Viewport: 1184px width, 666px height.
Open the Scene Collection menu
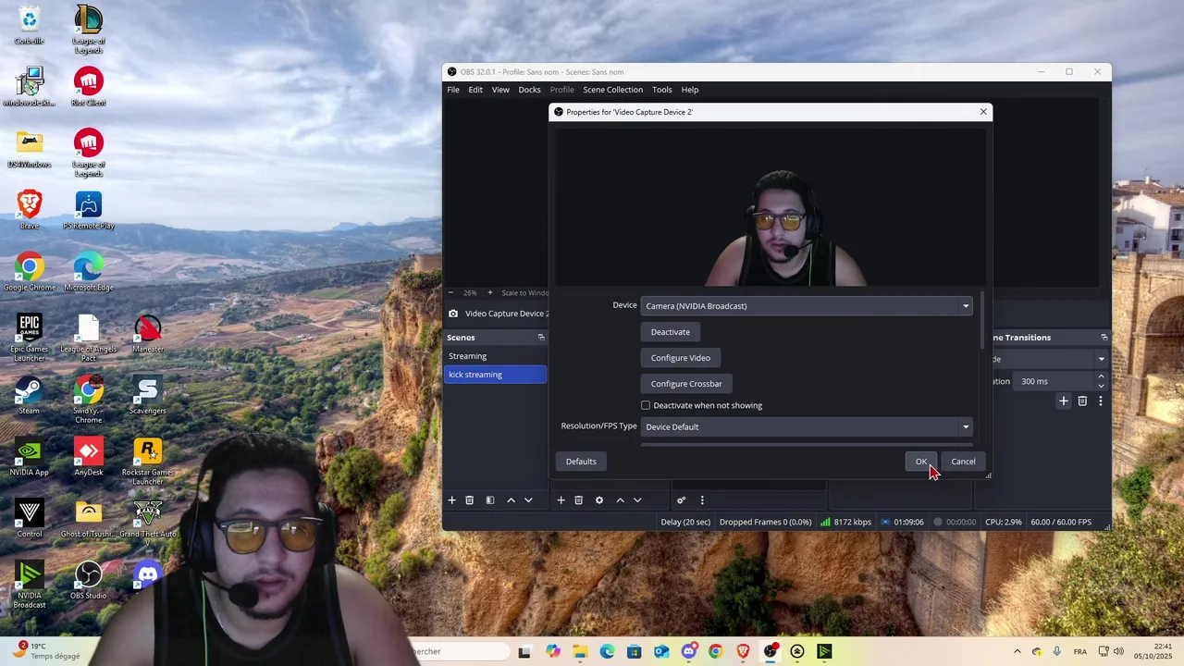(x=613, y=90)
